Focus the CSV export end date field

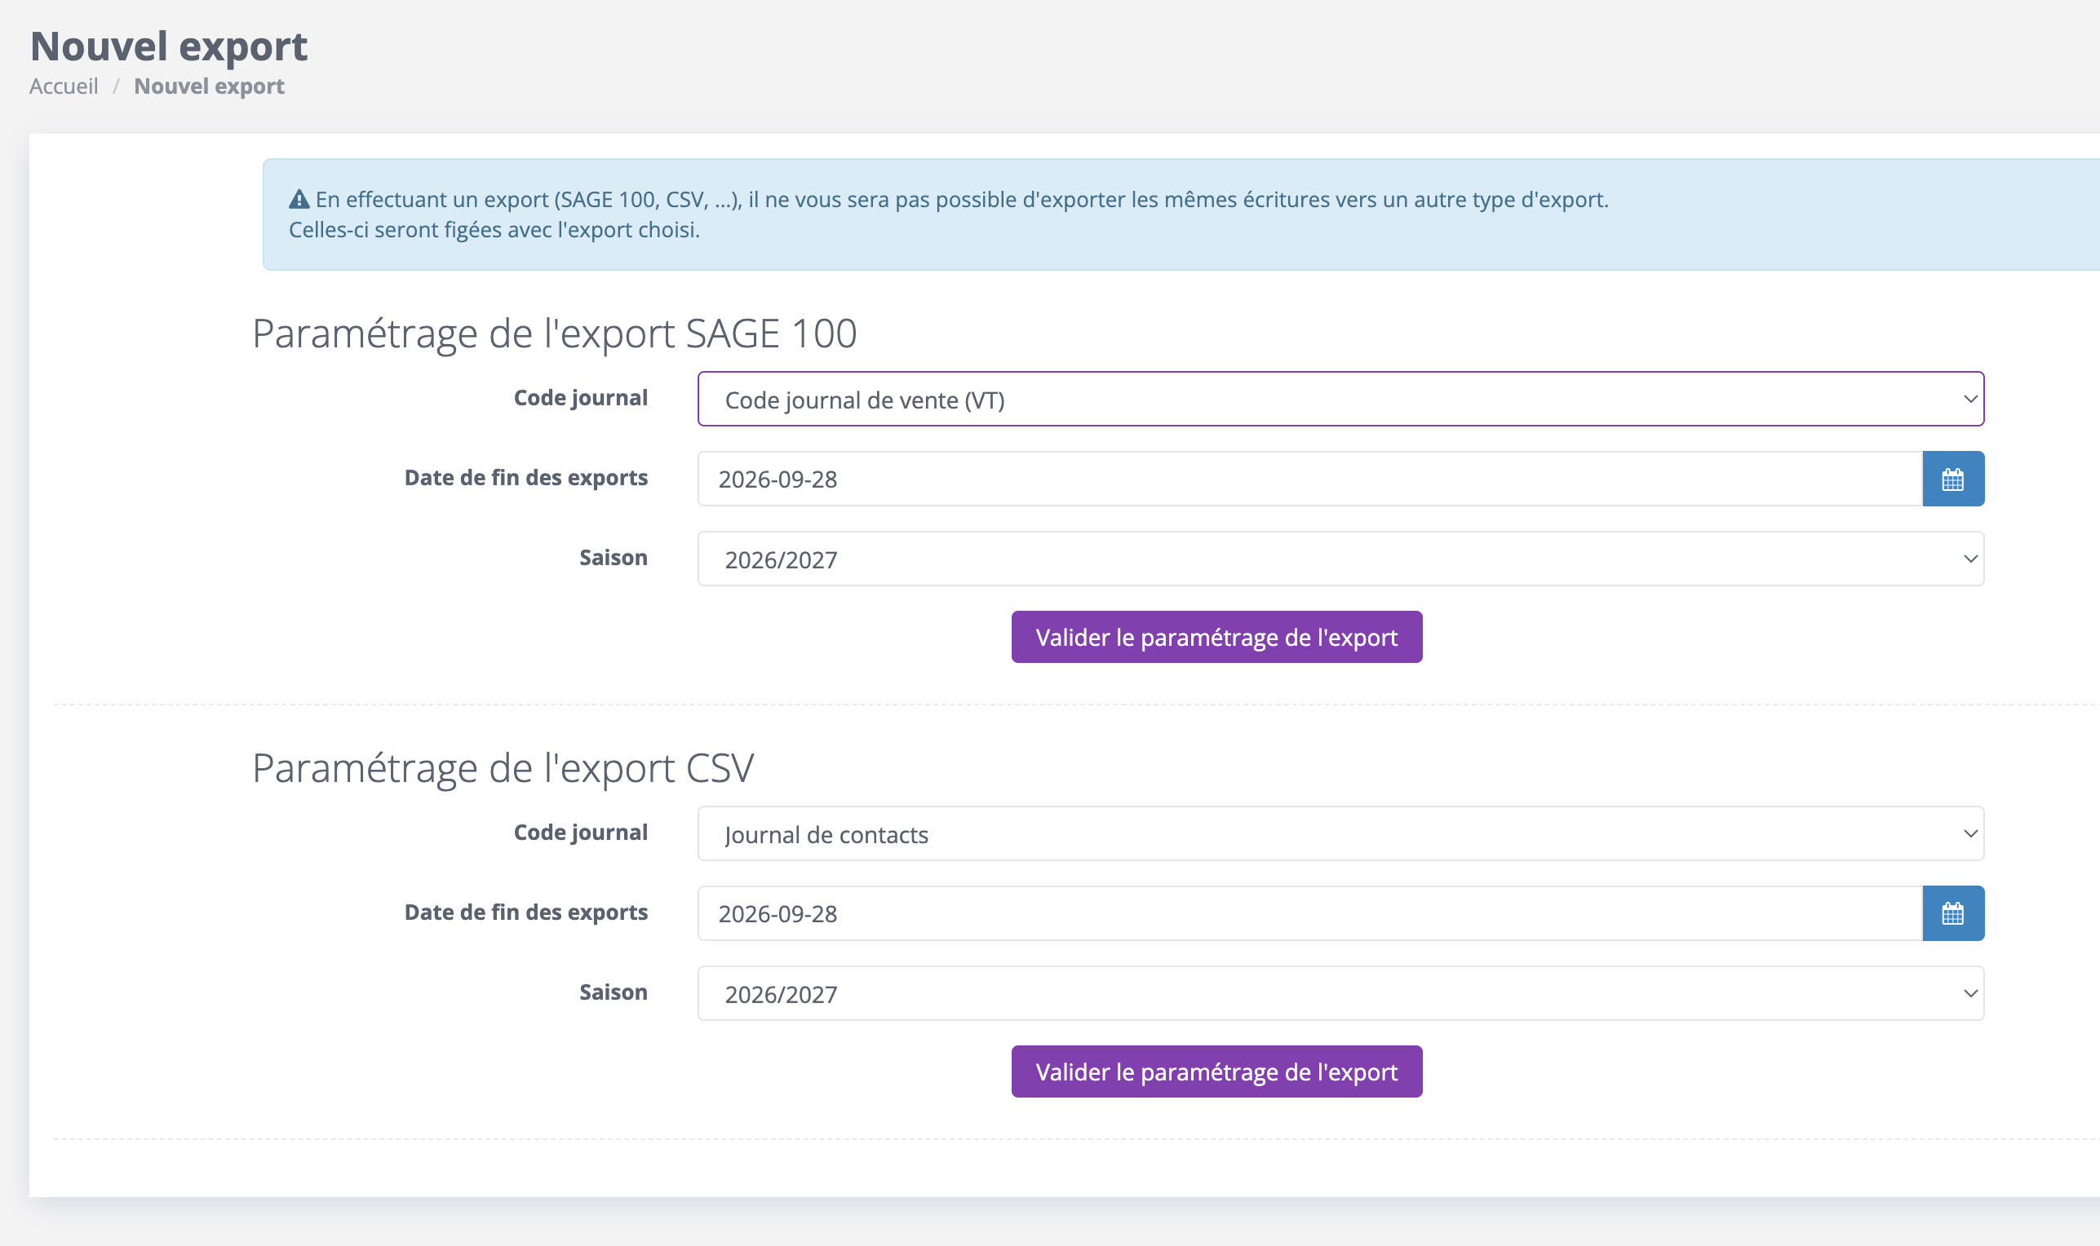[1309, 912]
